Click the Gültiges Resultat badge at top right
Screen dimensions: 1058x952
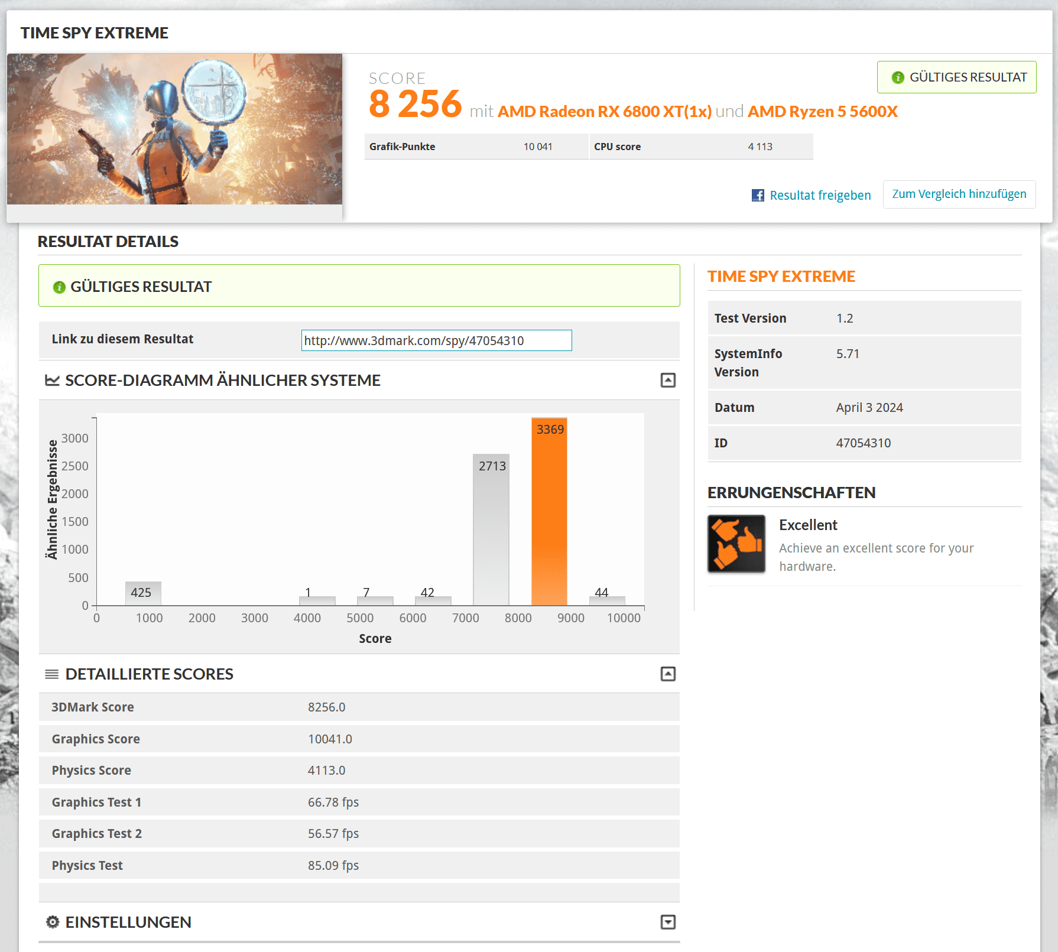point(956,77)
